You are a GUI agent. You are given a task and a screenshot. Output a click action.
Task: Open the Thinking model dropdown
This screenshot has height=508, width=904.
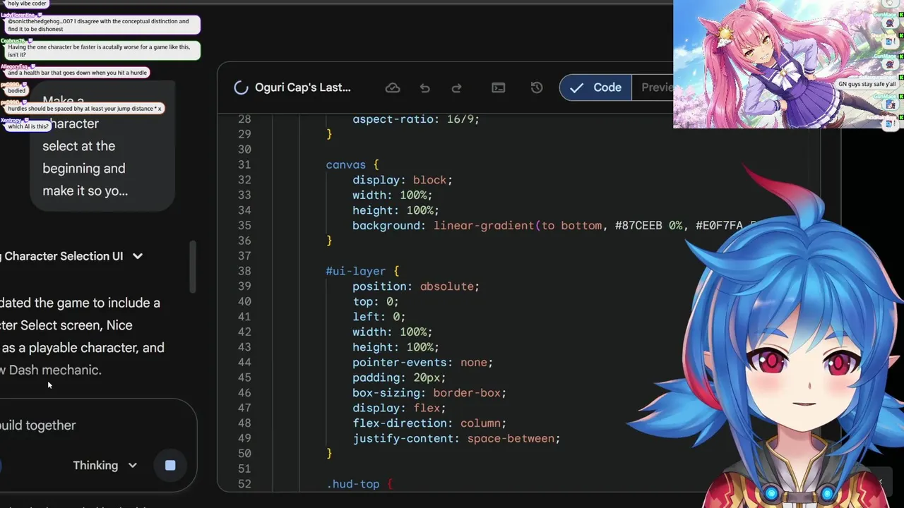click(x=105, y=465)
